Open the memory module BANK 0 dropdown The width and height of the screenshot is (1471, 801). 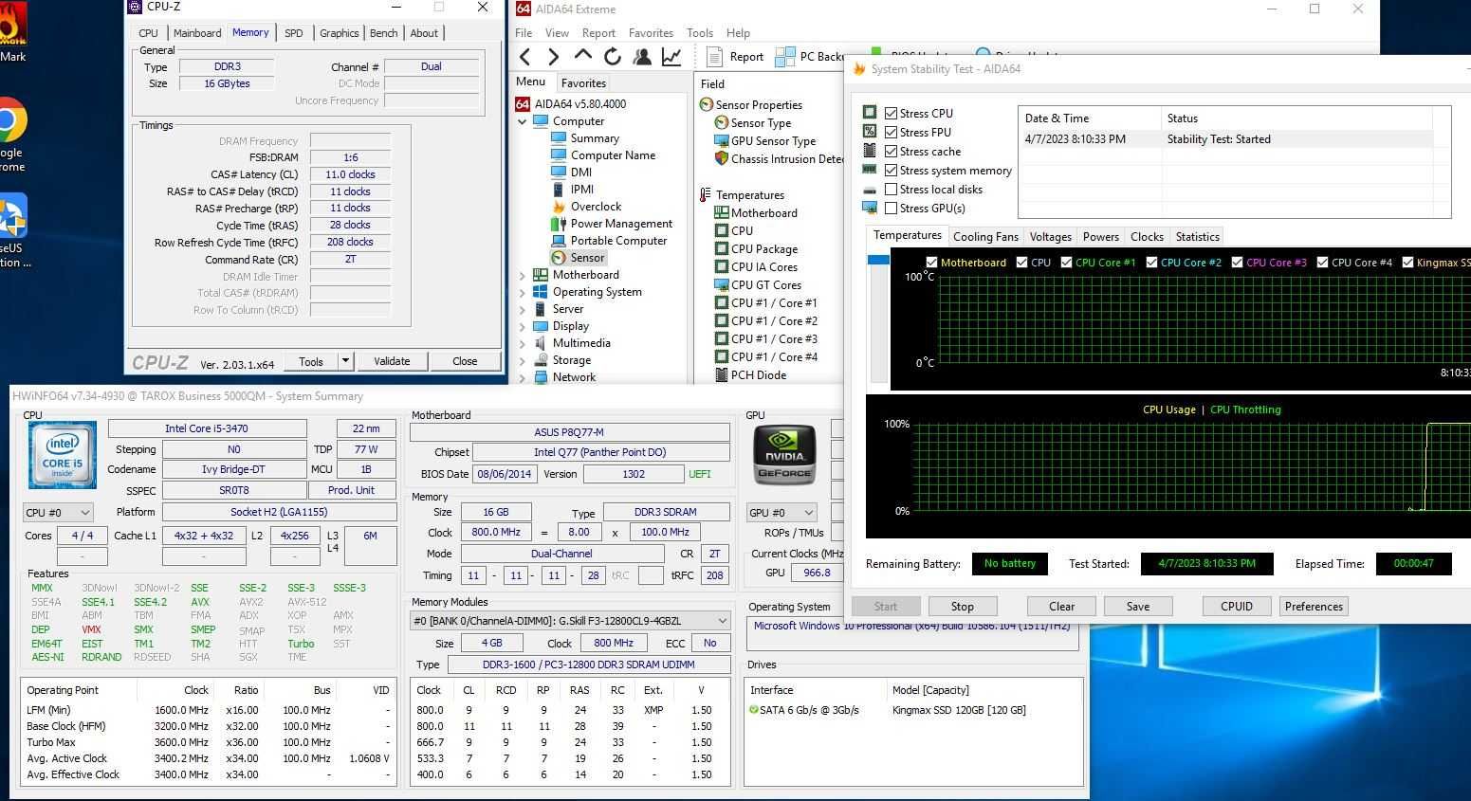tap(570, 620)
